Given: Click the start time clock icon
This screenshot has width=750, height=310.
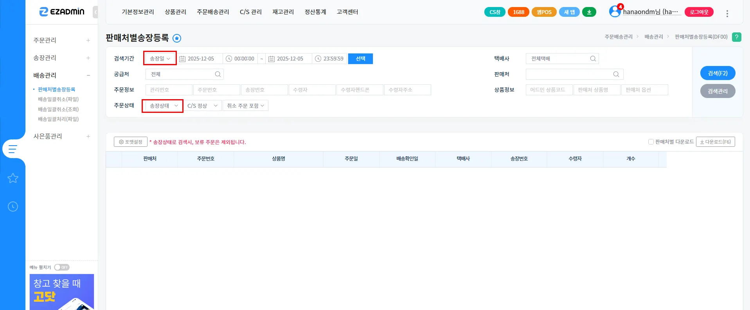Looking at the screenshot, I should tap(229, 59).
